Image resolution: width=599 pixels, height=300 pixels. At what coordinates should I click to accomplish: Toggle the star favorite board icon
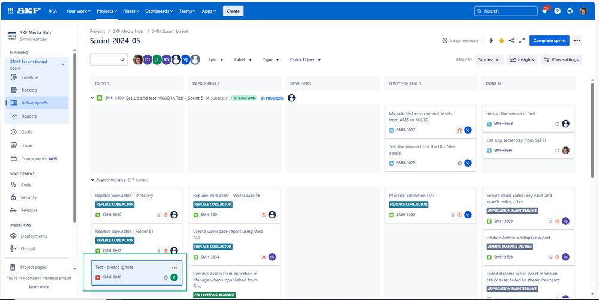[502, 41]
